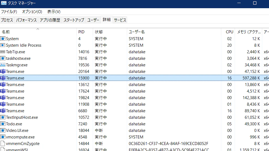The width and height of the screenshot is (269, 151).
Task: Click CPU value 20 for System Idle Process
Action: (x=229, y=45)
